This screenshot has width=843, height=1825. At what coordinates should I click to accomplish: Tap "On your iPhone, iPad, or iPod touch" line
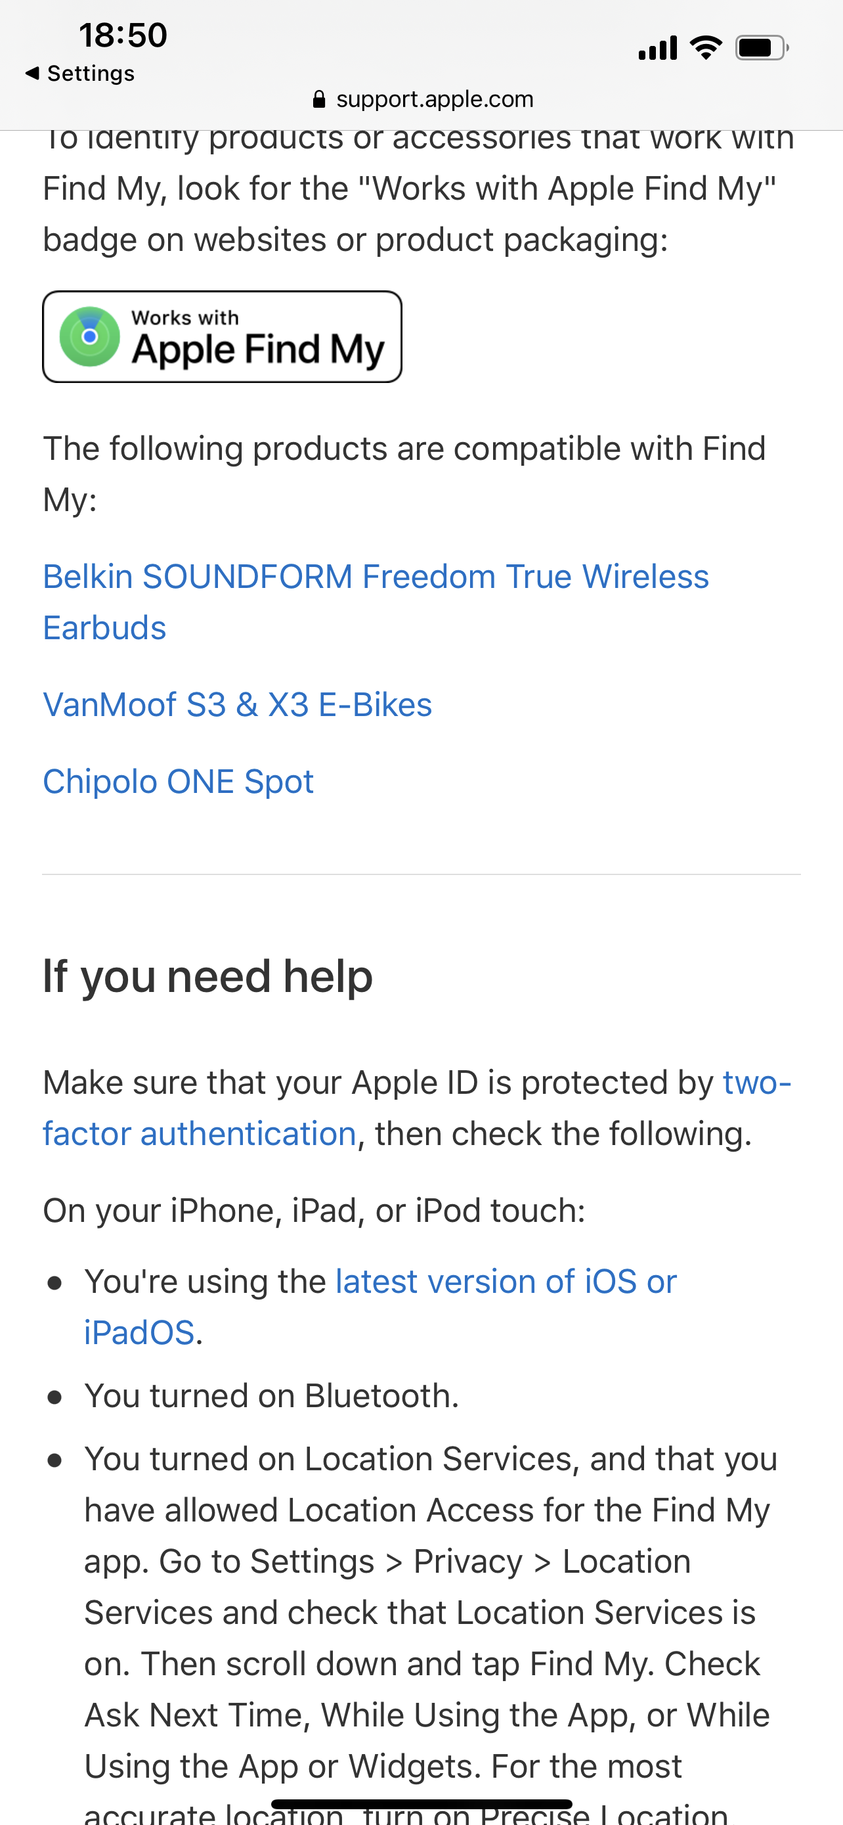(x=314, y=1211)
